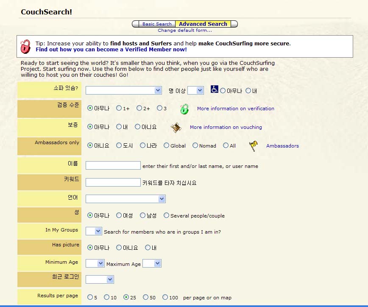Choose 25 results per page

(x=126, y=297)
